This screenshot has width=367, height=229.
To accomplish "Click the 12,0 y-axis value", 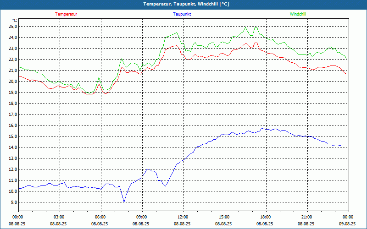I will [x=13, y=169].
